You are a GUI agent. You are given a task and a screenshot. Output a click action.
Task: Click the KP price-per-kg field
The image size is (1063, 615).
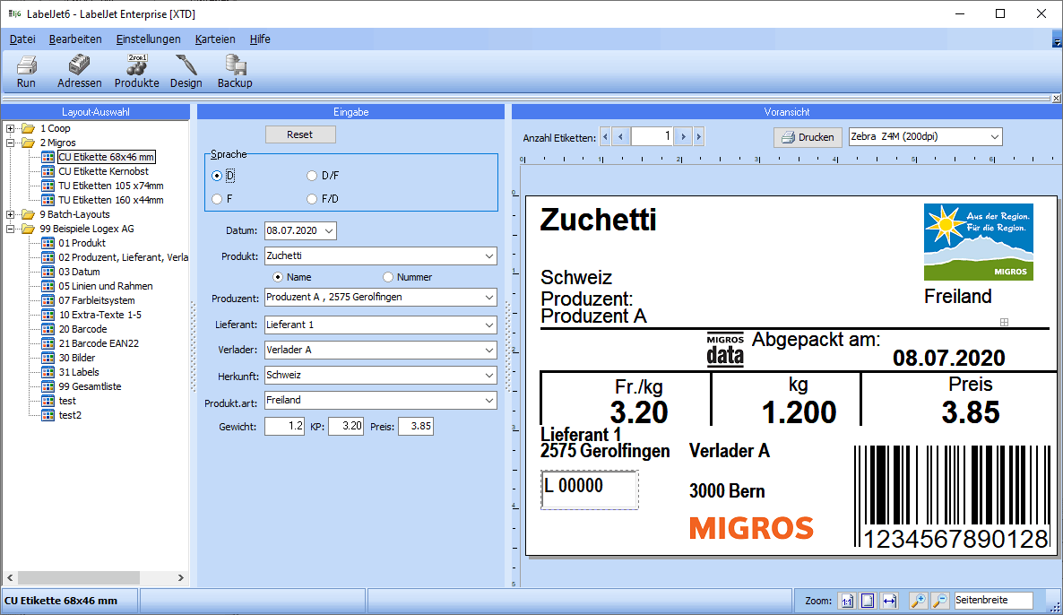tap(347, 427)
